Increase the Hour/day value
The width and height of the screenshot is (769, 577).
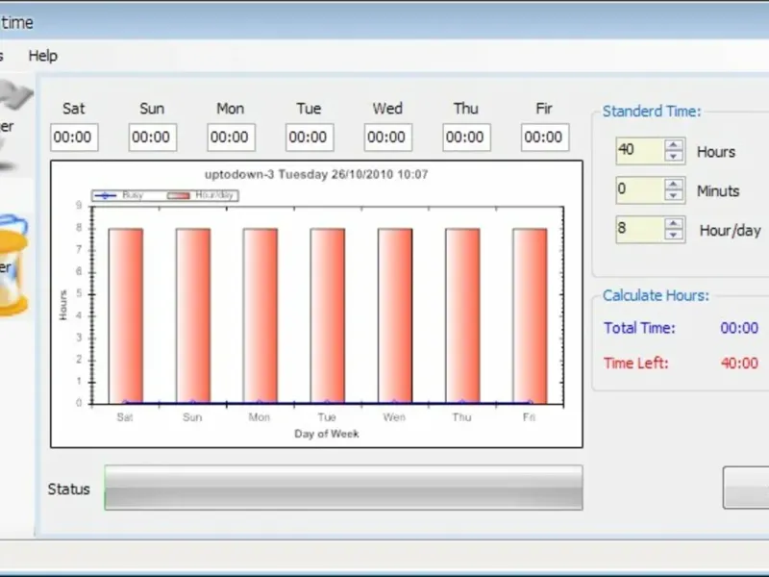[674, 223]
